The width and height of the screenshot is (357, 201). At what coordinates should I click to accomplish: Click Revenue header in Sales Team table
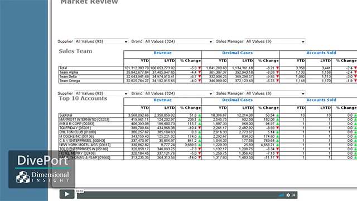[x=162, y=53]
